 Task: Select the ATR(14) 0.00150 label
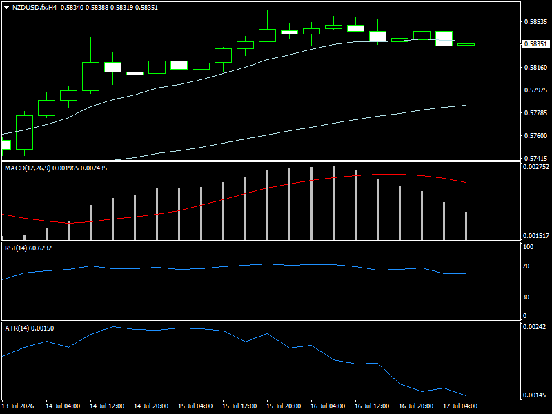pyautogui.click(x=30, y=328)
